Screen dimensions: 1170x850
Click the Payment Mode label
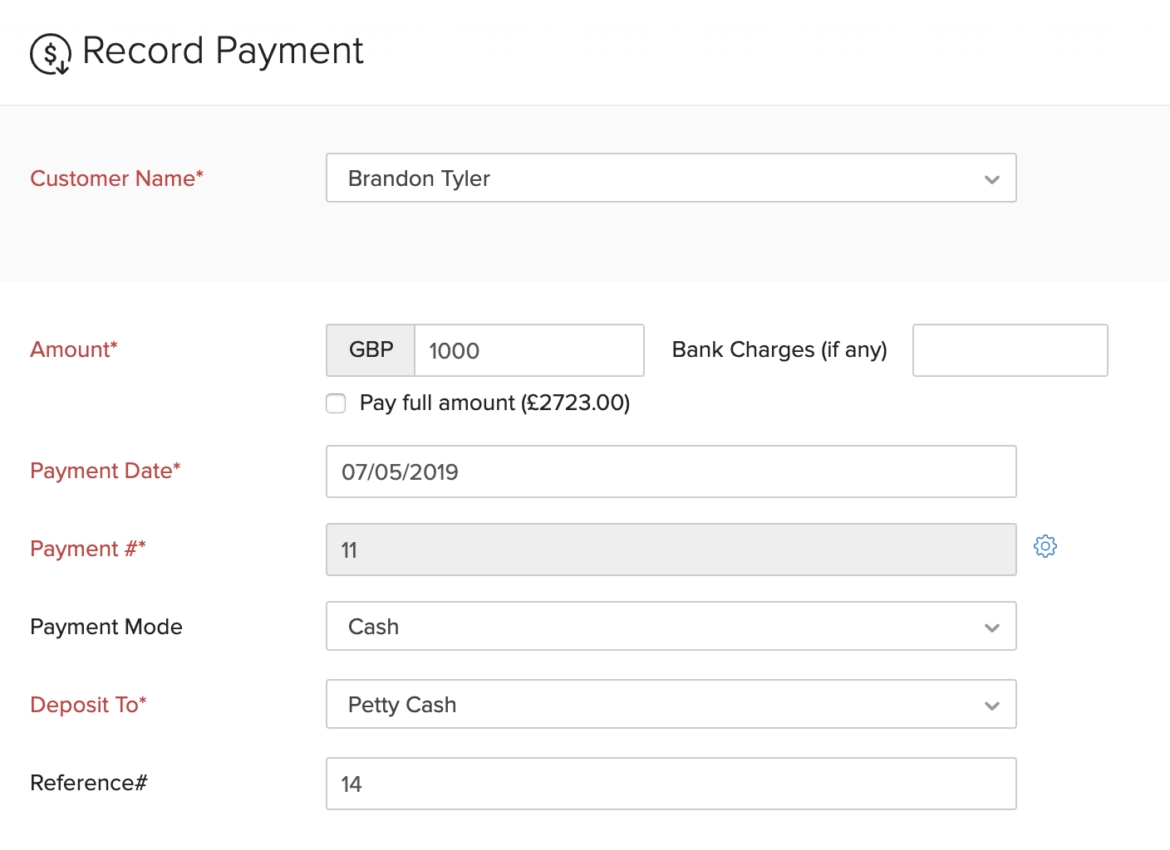click(x=106, y=627)
